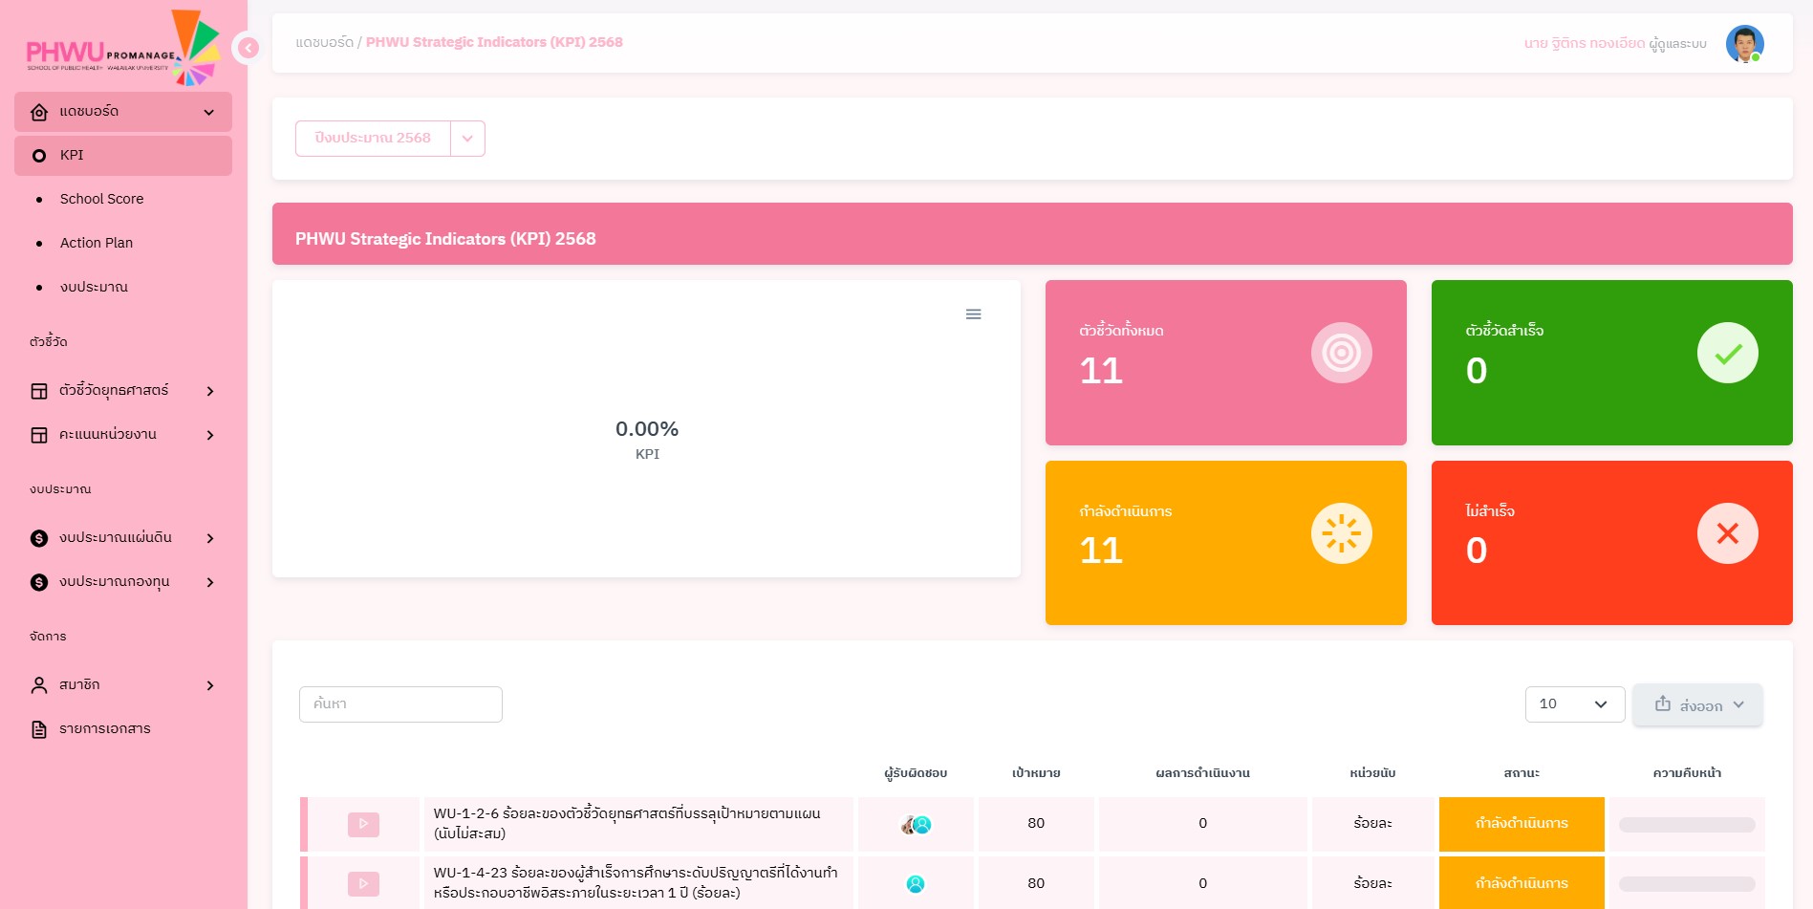The image size is (1813, 909).
Task: Collapse the sidebar with the arrow button
Action: click(x=248, y=47)
